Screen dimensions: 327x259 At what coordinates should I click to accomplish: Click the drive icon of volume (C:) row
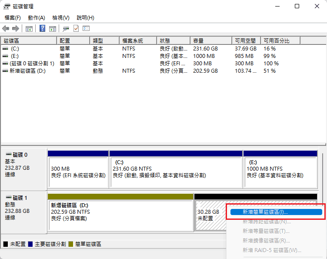click(x=5, y=49)
